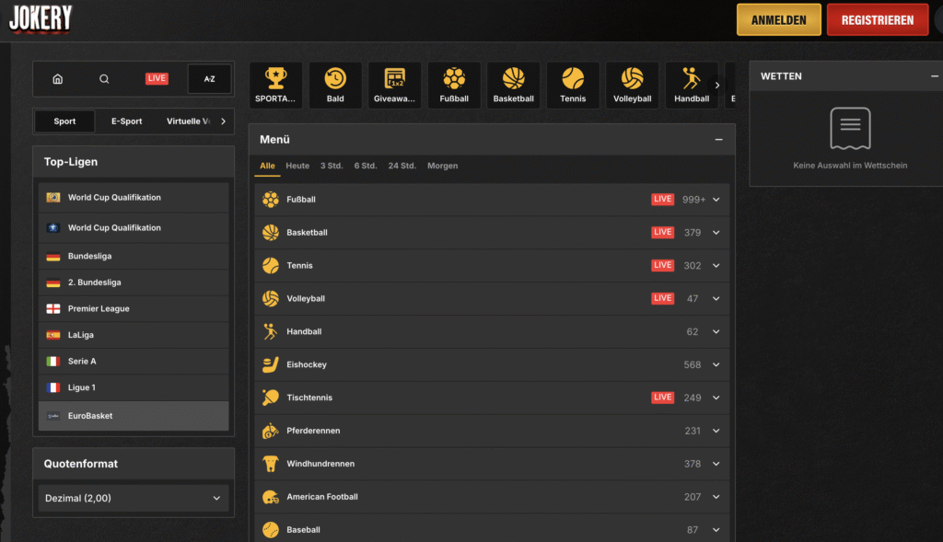
Task: Switch to A-Z sorting mode
Action: point(209,79)
